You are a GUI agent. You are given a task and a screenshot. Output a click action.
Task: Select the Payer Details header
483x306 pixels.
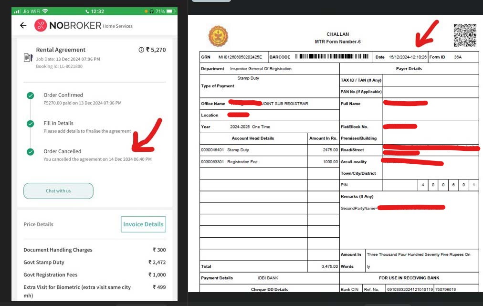pos(409,69)
